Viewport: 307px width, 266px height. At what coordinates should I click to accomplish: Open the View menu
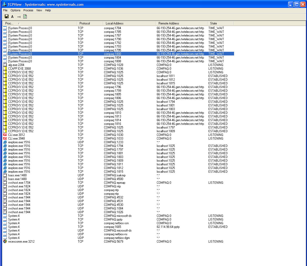tap(39, 10)
